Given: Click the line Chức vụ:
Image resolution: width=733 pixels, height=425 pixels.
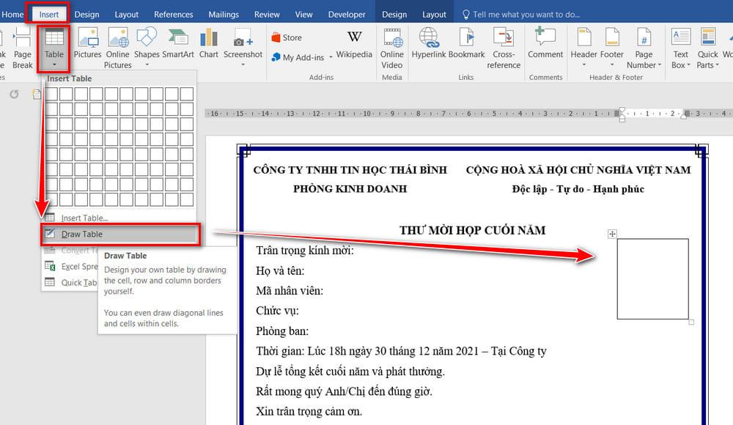Looking at the screenshot, I should pyautogui.click(x=277, y=311).
